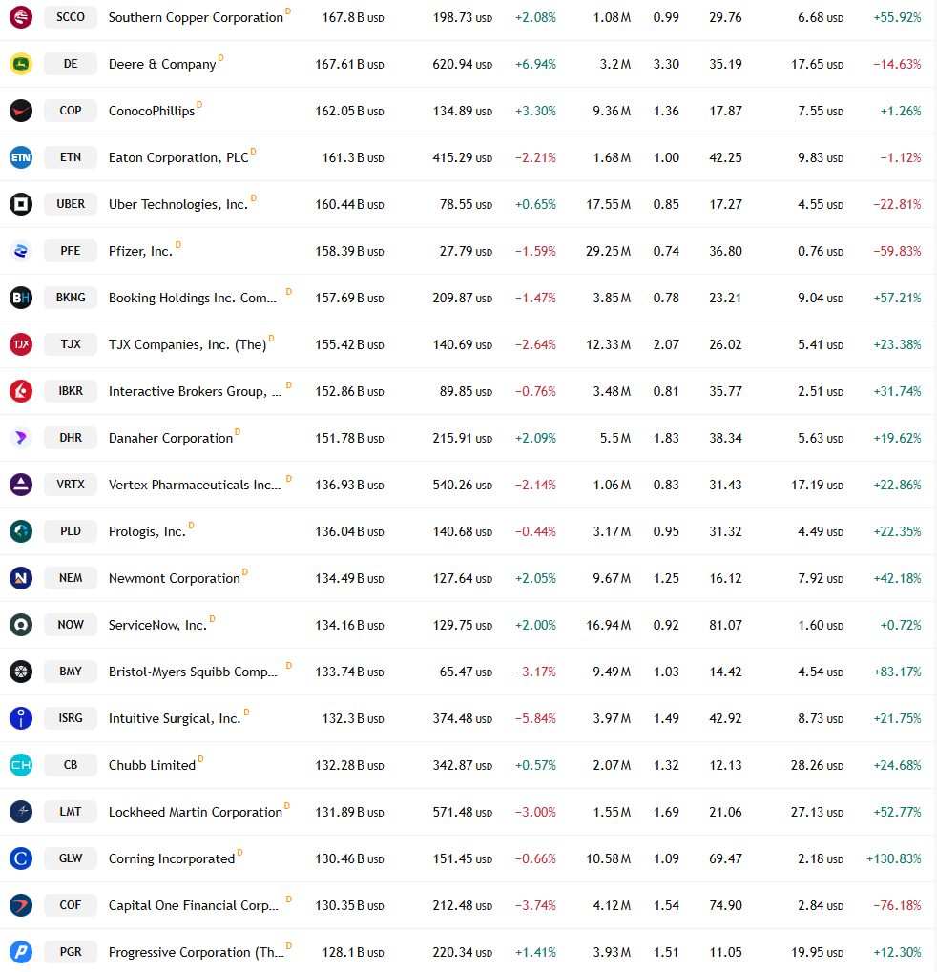Click Uber's volume 17.55 M
This screenshot has width=937, height=972.
point(609,204)
